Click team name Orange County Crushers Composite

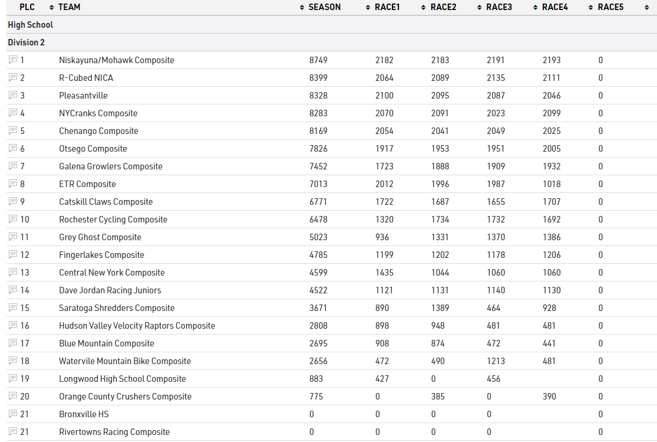(126, 396)
